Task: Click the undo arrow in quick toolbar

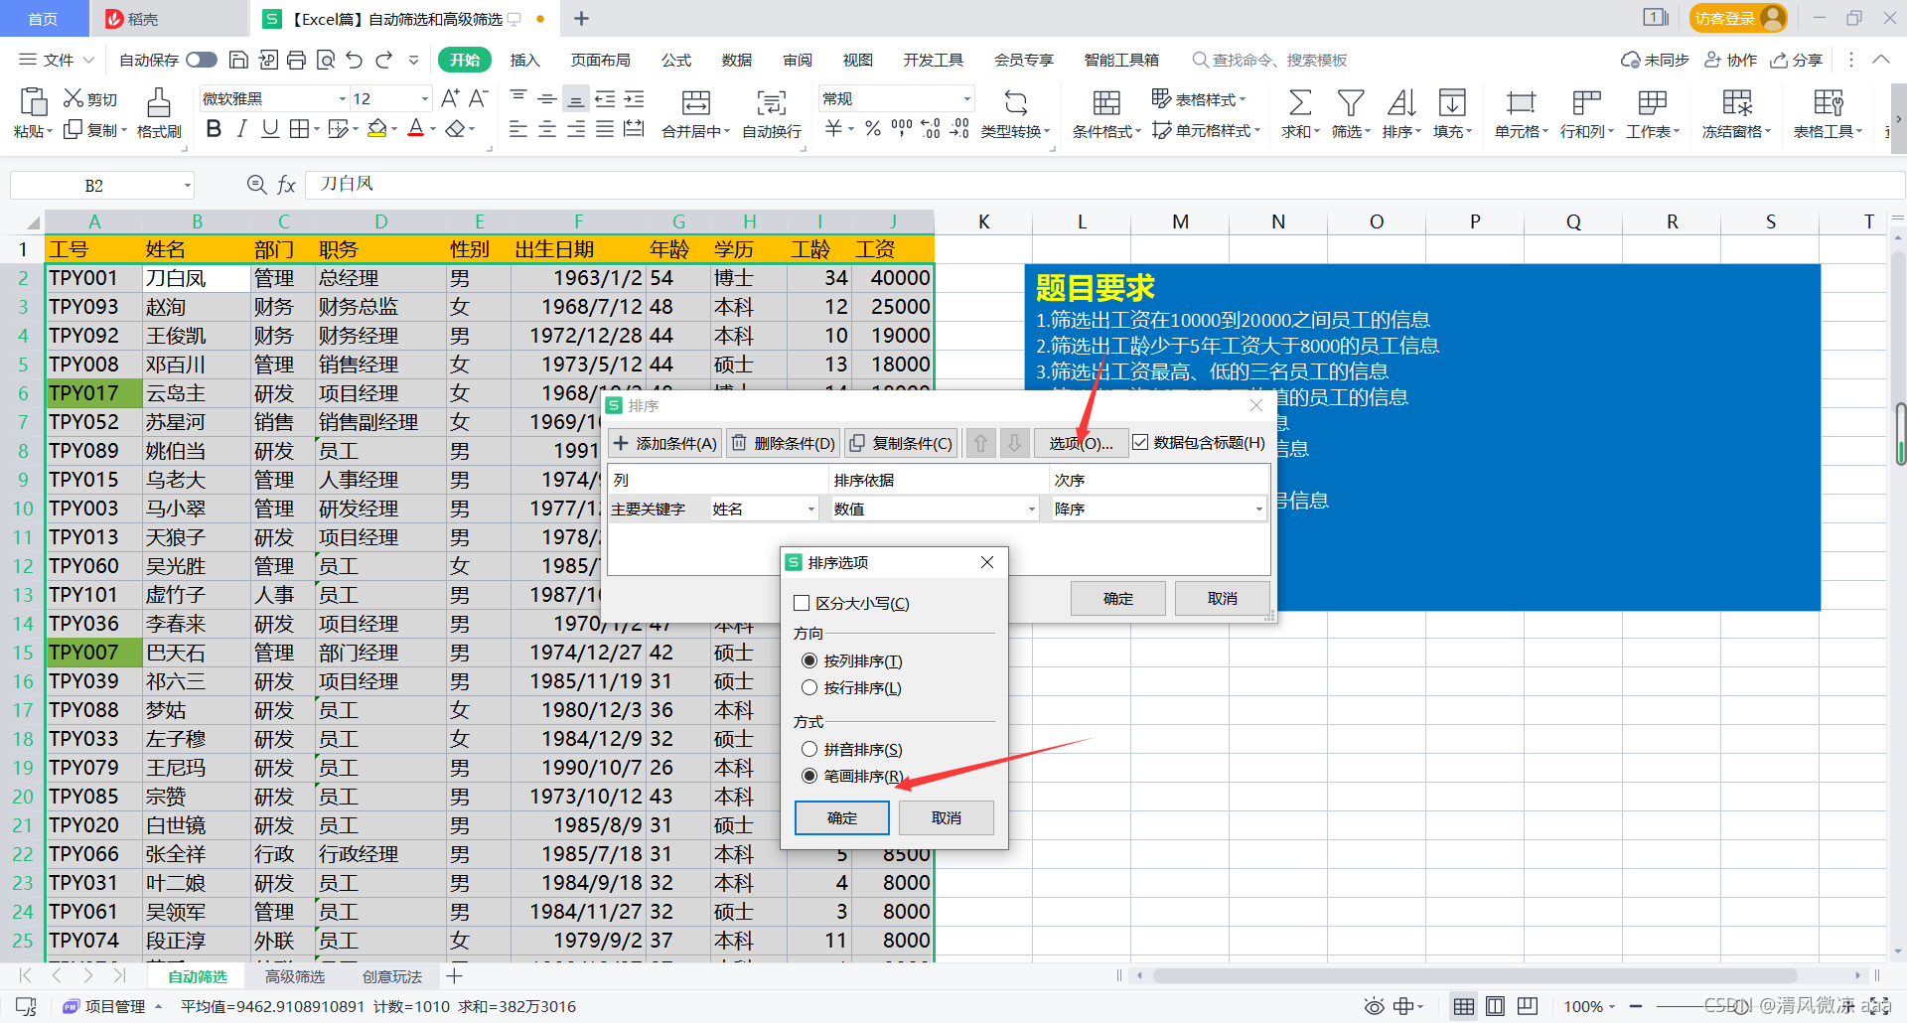Action: (355, 60)
